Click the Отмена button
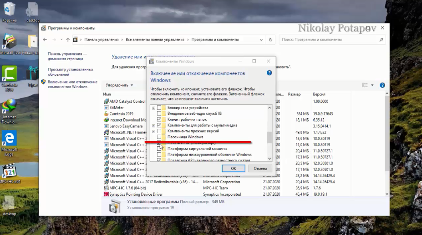Image resolution: width=422 pixels, height=235 pixels. pyautogui.click(x=260, y=168)
